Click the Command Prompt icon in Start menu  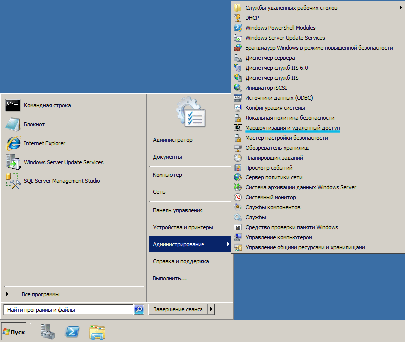tap(13, 105)
